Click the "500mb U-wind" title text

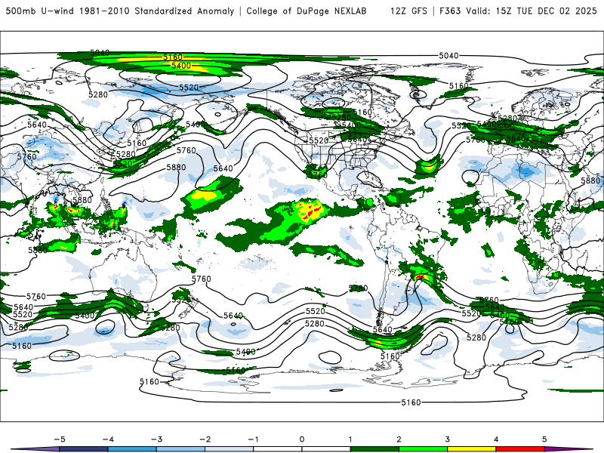coord(40,11)
